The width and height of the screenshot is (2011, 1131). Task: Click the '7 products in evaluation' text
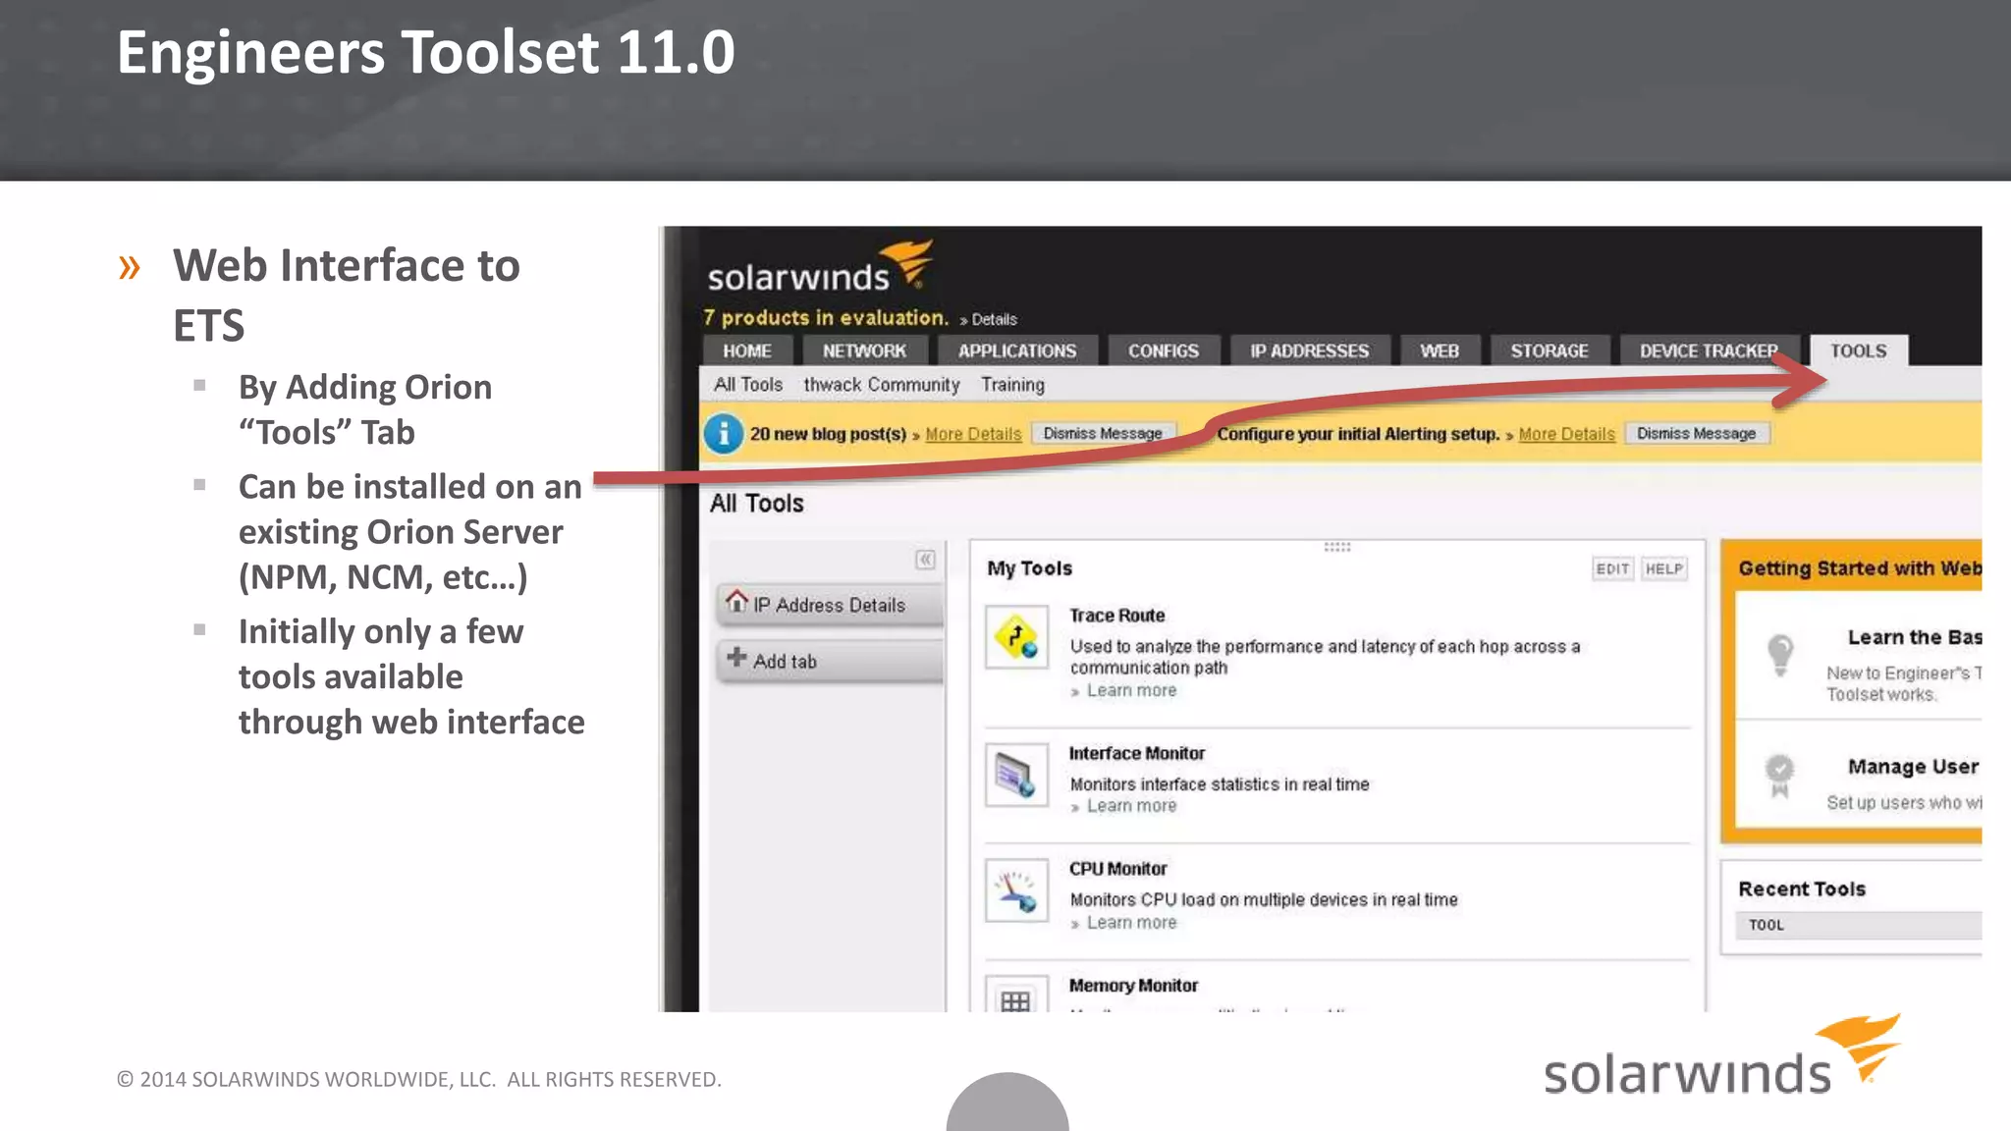[x=826, y=317]
